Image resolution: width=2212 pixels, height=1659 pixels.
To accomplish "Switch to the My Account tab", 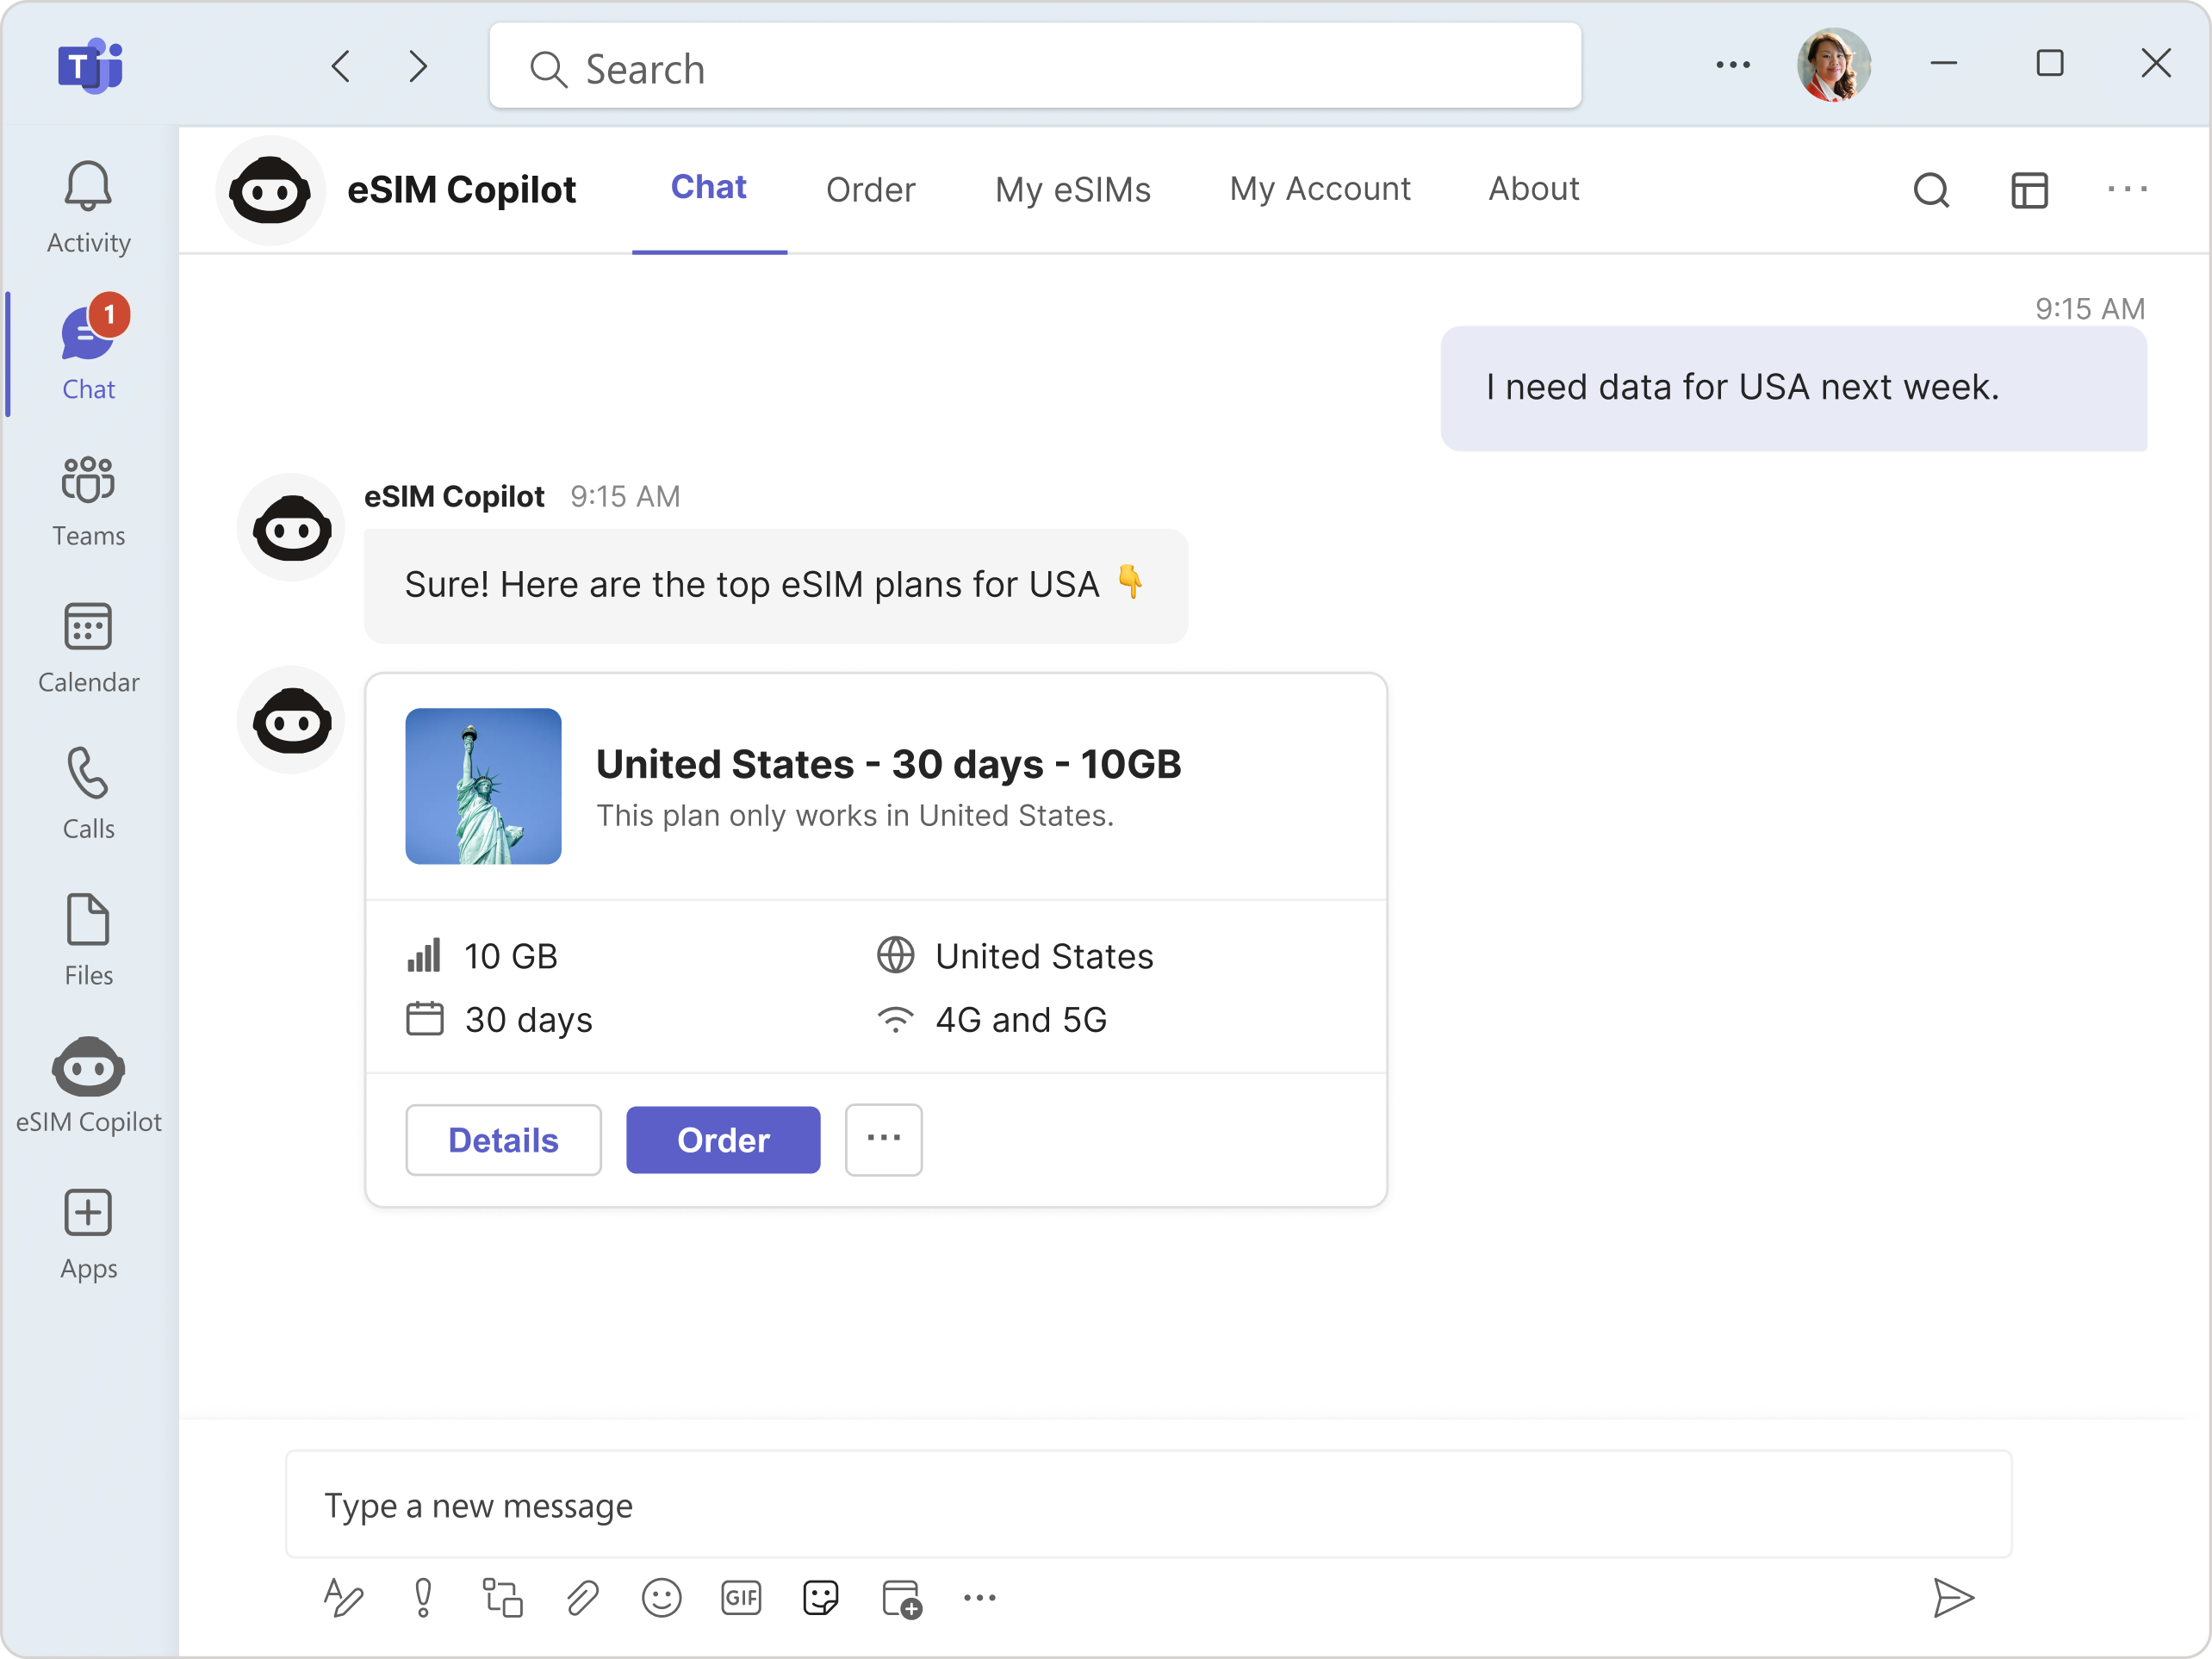I will coord(1320,190).
